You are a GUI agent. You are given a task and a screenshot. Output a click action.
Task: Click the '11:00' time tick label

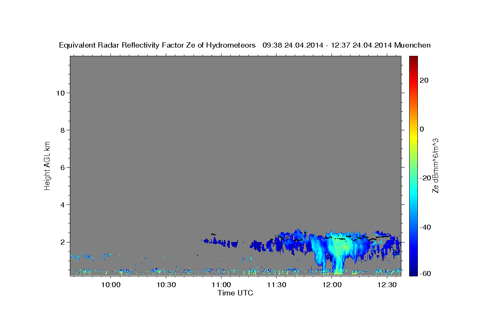(x=221, y=285)
